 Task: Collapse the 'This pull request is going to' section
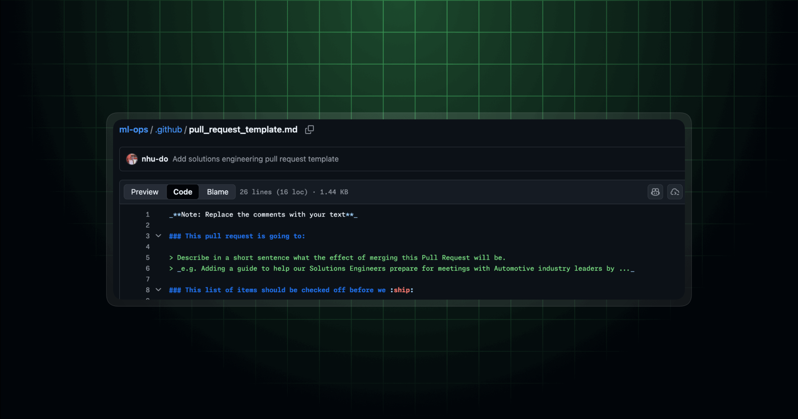point(159,236)
